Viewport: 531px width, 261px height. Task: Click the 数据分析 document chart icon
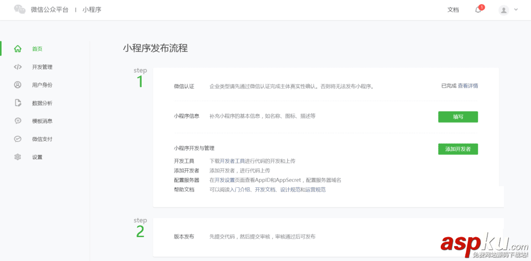click(18, 103)
